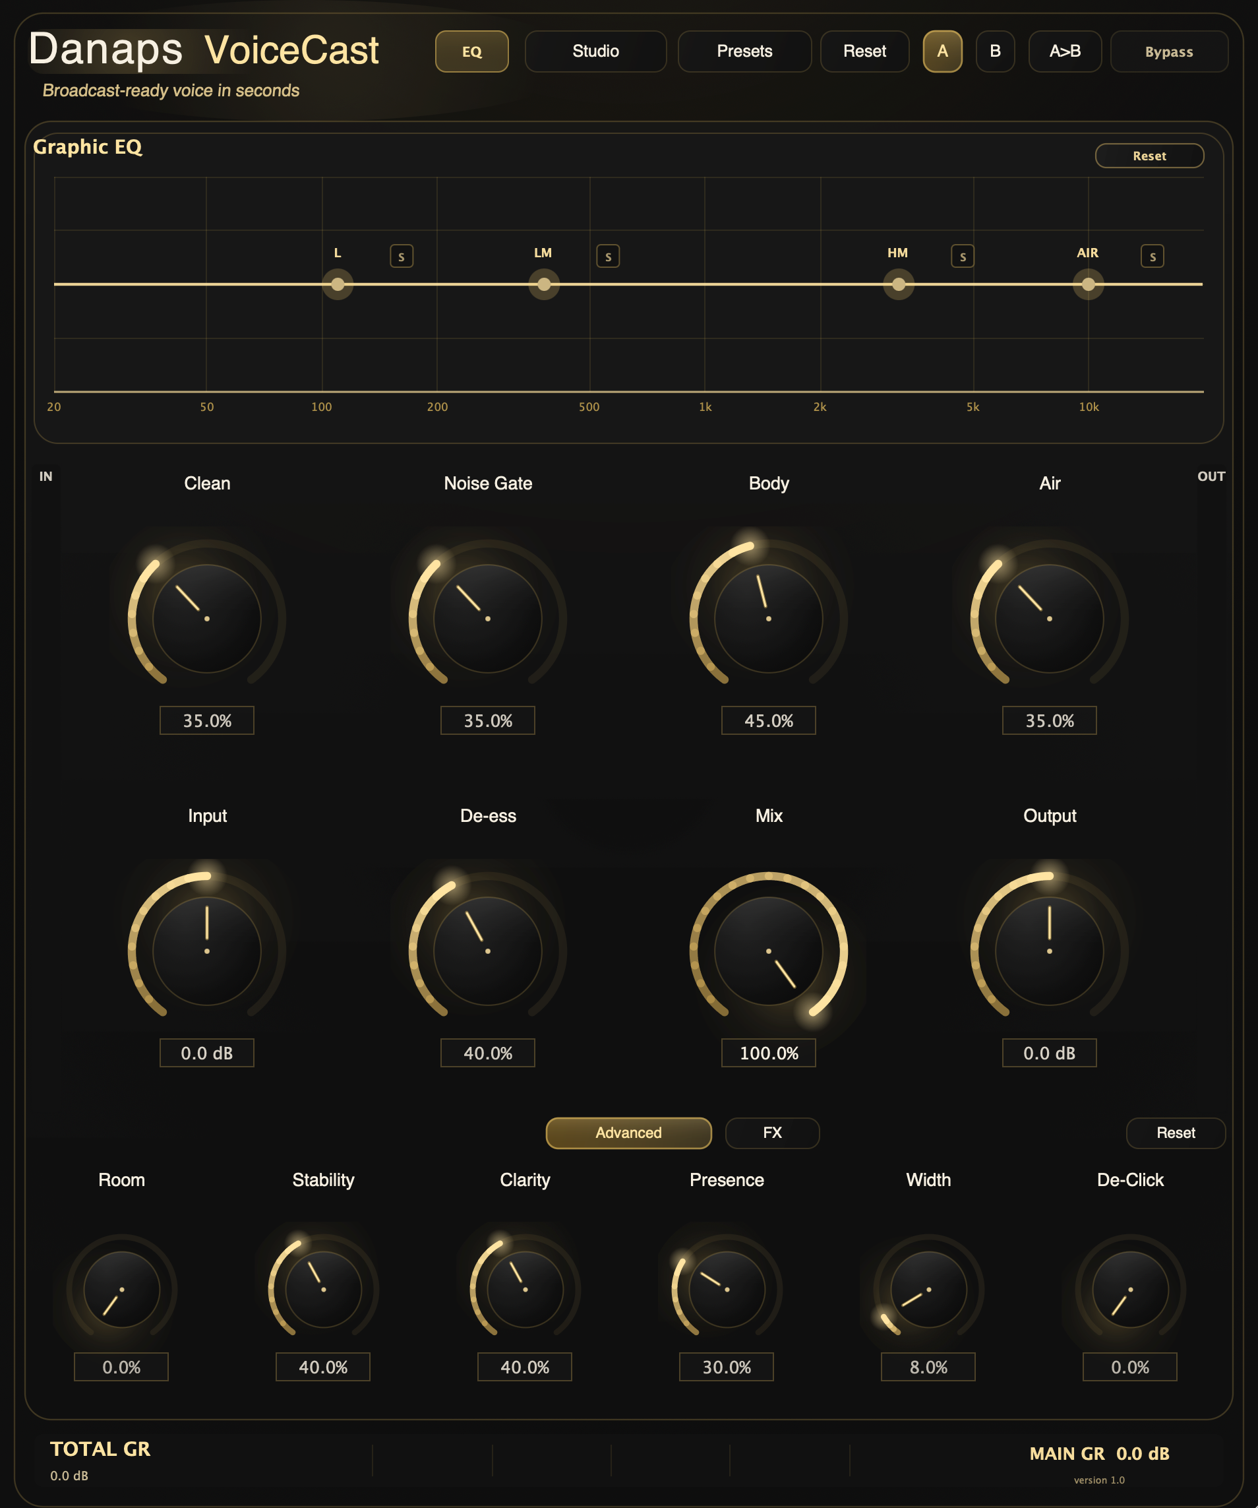Screen dimensions: 1258x1508
Task: Click the Input value field 0.0 dB
Action: (206, 1053)
